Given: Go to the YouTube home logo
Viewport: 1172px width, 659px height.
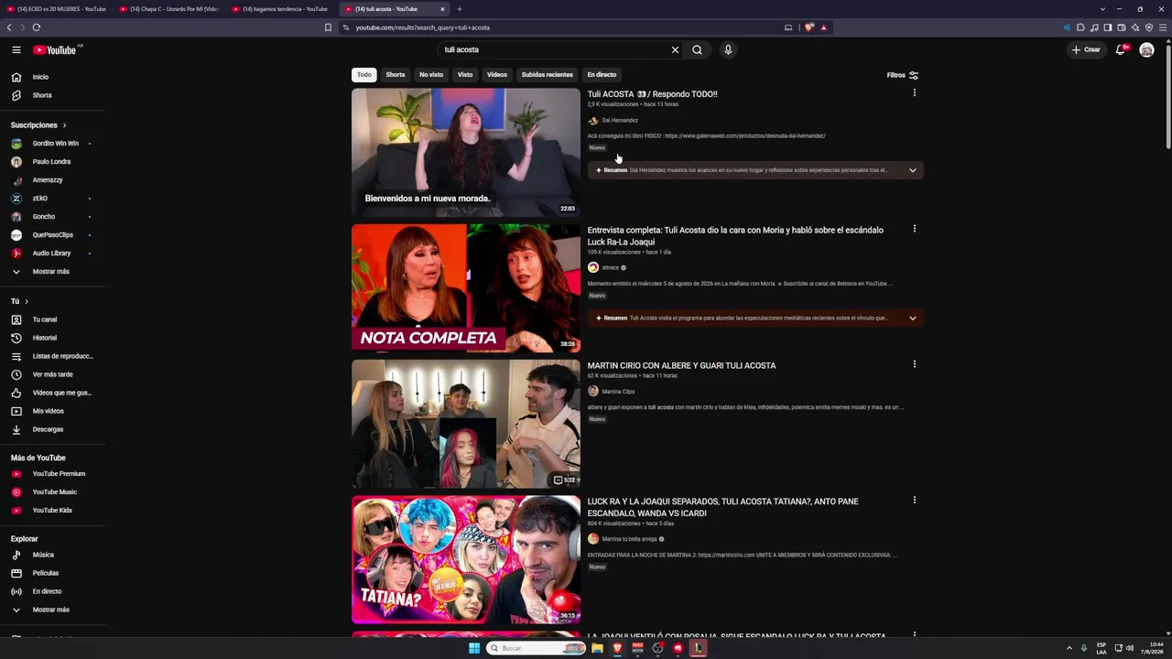Looking at the screenshot, I should coord(56,49).
